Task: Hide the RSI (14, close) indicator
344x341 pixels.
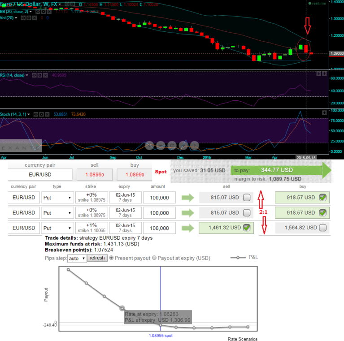Action: [34, 75]
